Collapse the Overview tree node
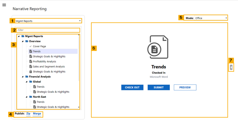This screenshot has width=238, height=123. click(x=23, y=42)
